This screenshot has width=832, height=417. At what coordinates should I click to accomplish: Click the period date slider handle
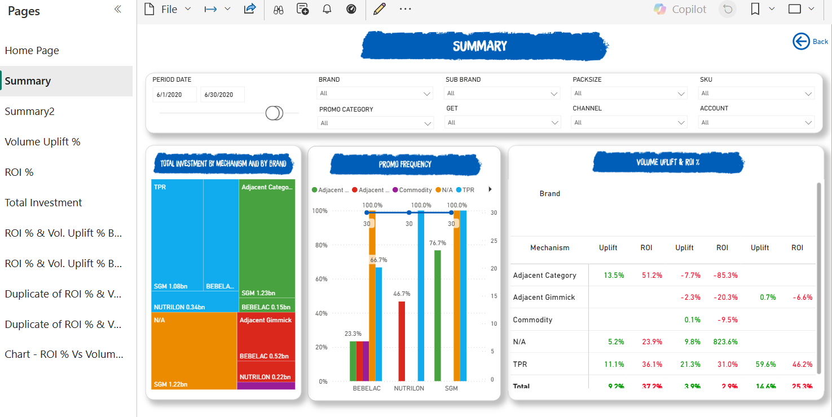pyautogui.click(x=274, y=113)
